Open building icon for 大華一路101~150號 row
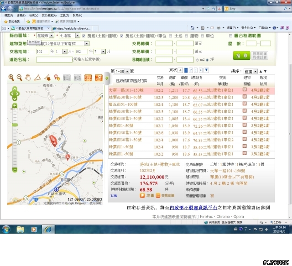 coord(245,89)
